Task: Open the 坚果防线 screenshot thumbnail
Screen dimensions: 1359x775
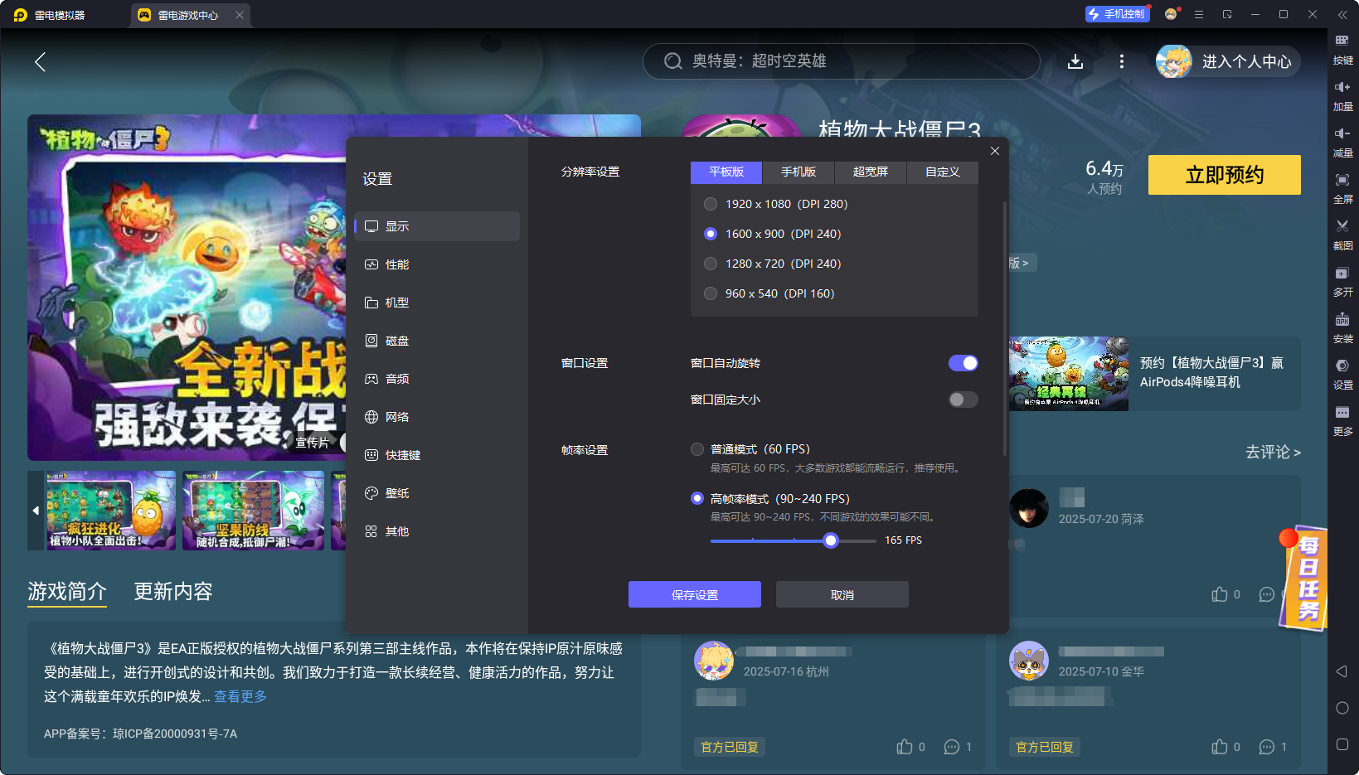Action: click(253, 511)
